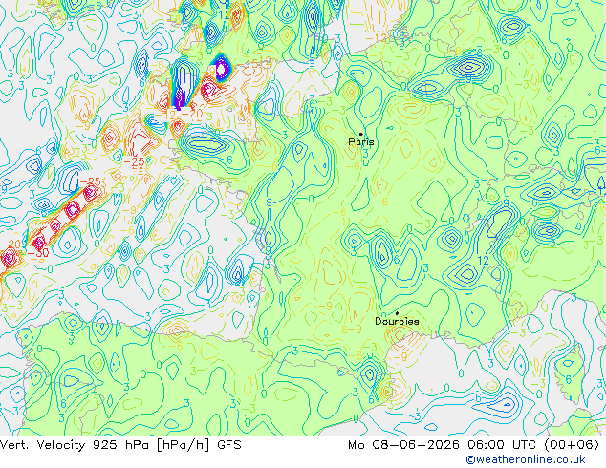Click the black dot marking Dourbies
The image size is (606, 468).
(x=397, y=313)
